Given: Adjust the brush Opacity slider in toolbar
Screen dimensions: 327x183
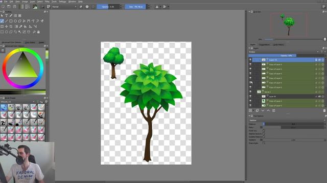Looking at the screenshot, I should coord(108,7).
